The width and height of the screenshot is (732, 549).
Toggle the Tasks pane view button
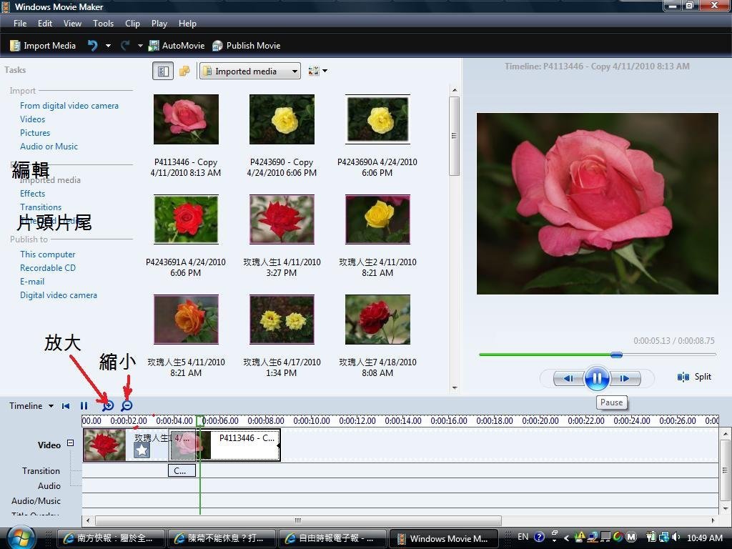(x=163, y=71)
